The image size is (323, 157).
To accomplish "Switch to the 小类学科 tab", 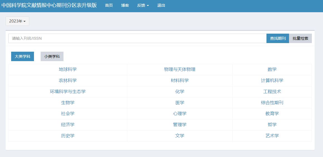I will pyautogui.click(x=52, y=56).
